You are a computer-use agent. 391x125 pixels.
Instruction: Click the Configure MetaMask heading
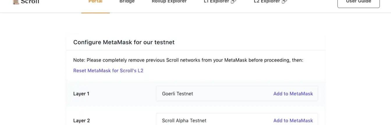point(124,42)
